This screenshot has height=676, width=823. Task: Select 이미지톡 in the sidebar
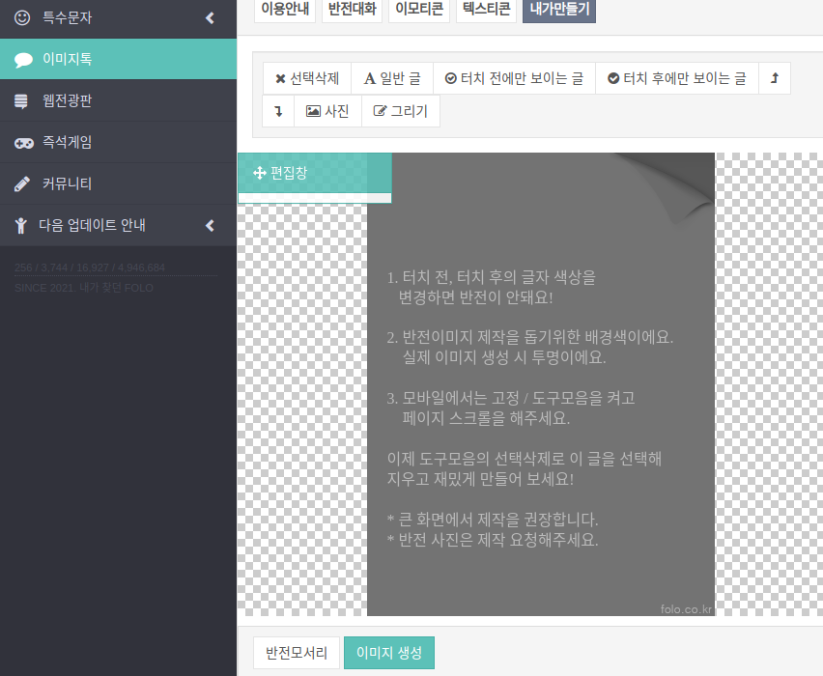point(68,59)
